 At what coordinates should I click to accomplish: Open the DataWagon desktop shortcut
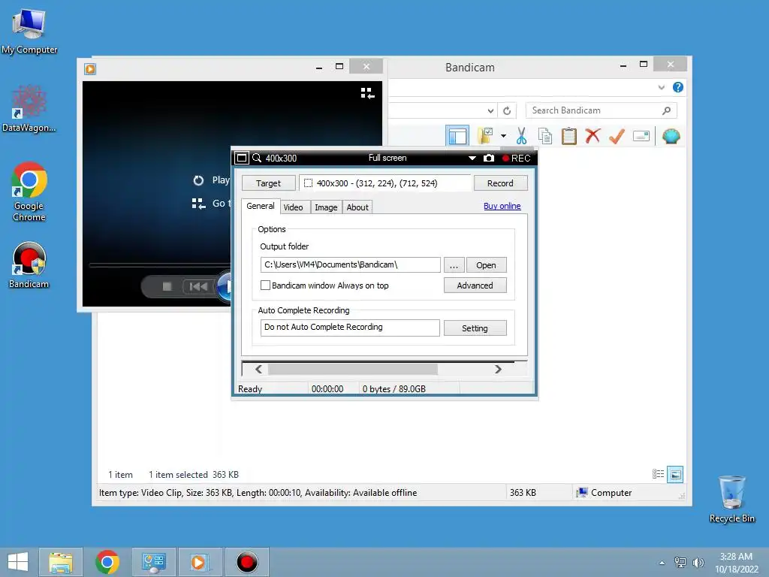tap(29, 109)
